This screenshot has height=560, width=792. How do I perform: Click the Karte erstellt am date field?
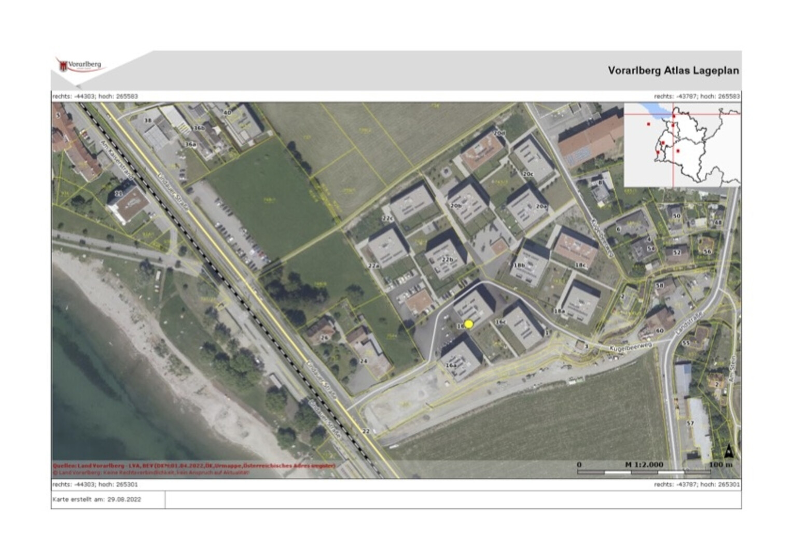click(x=96, y=500)
